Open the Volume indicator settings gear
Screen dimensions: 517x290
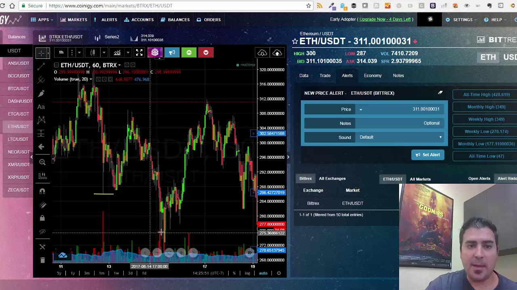[x=104, y=79]
